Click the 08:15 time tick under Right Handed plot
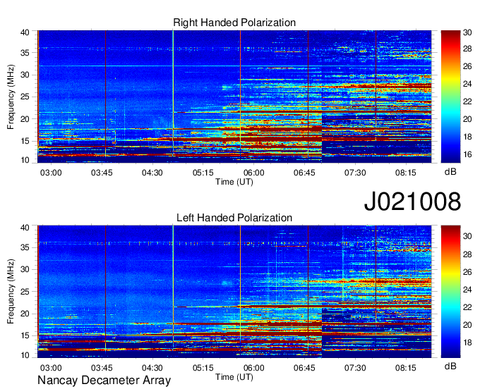Image resolution: width=480 pixels, height=389 pixels. (406, 173)
